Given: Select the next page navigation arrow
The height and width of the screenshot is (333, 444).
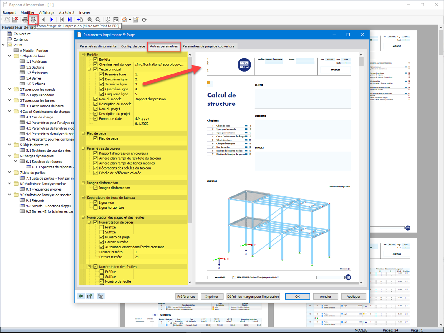Looking at the screenshot, I should pos(52,19).
